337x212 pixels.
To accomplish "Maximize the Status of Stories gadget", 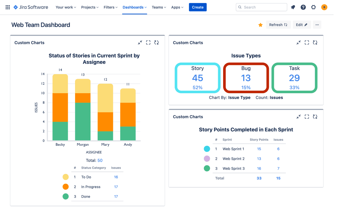I will pyautogui.click(x=148, y=43).
